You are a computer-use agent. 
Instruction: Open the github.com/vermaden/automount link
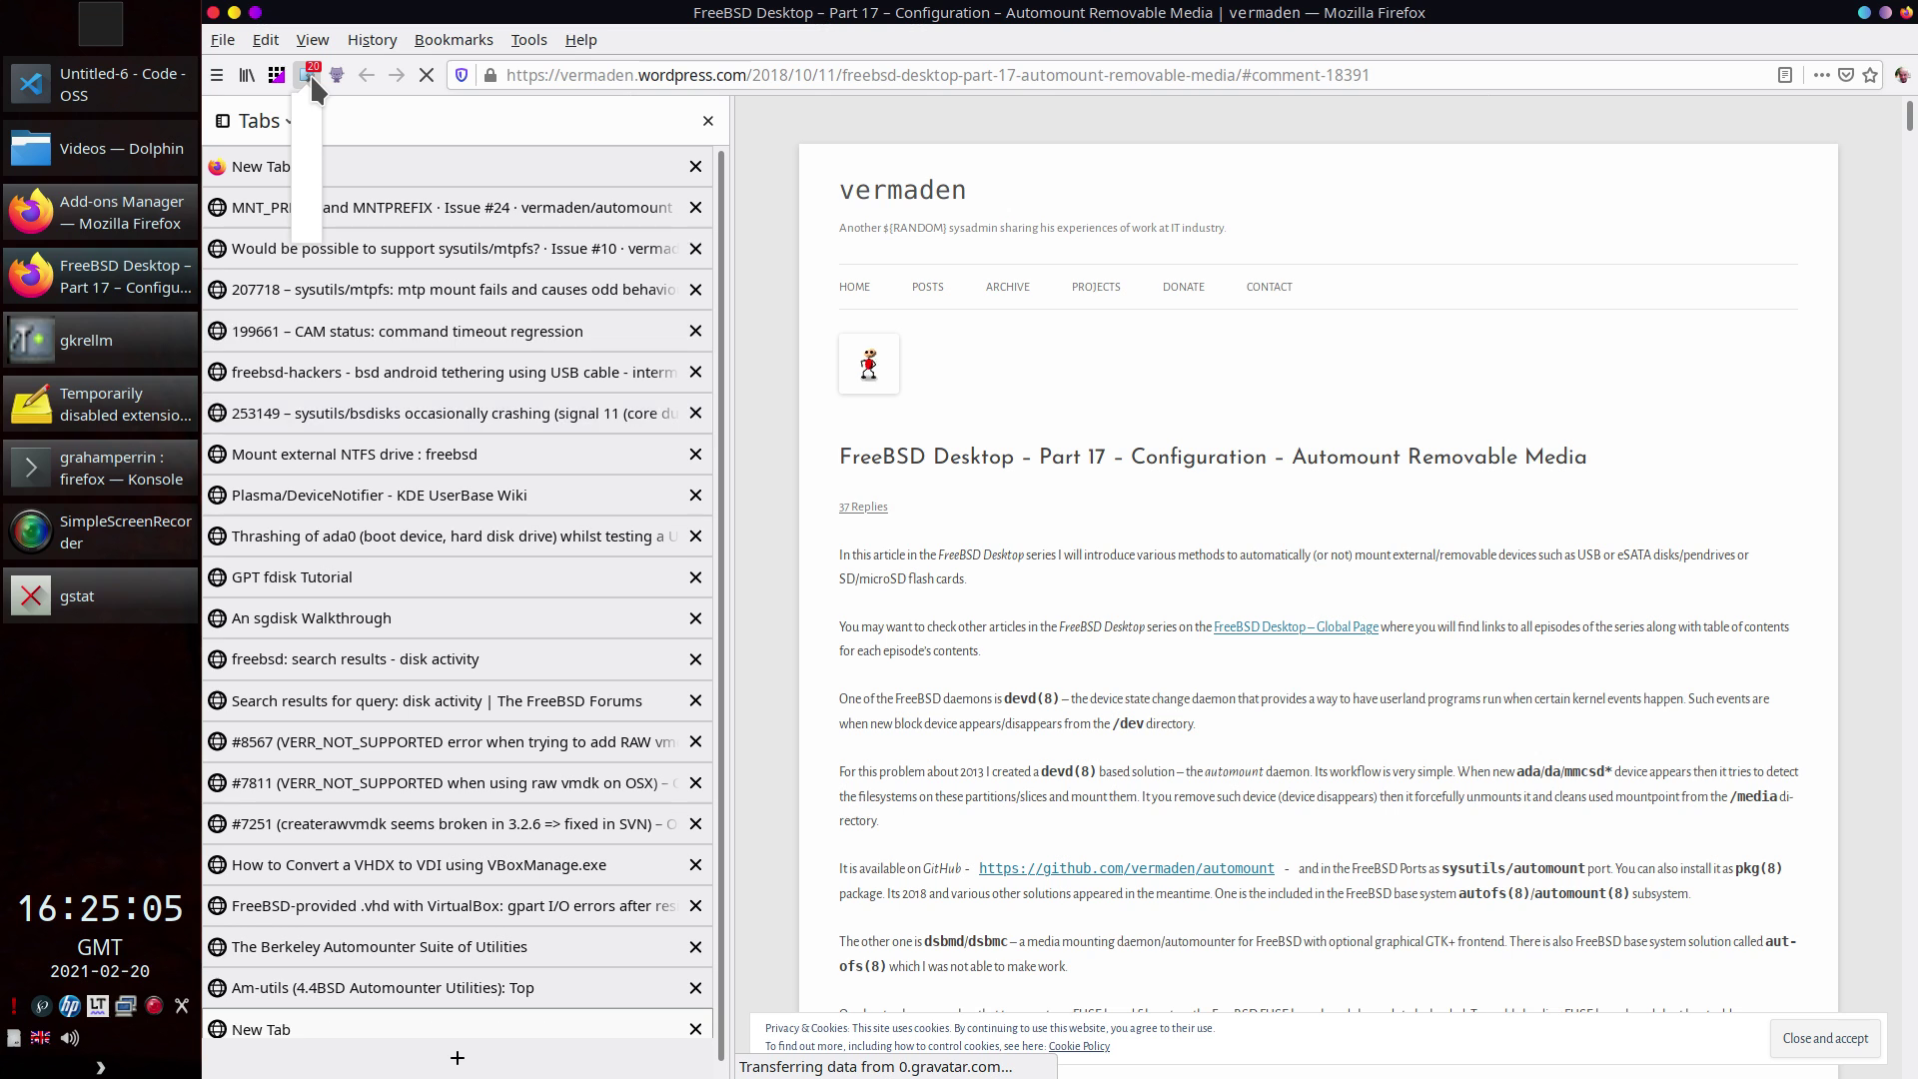pos(1127,868)
